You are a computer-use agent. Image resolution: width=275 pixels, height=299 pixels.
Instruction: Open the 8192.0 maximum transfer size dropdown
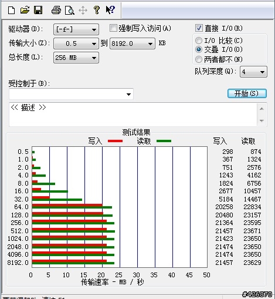pos(133,43)
